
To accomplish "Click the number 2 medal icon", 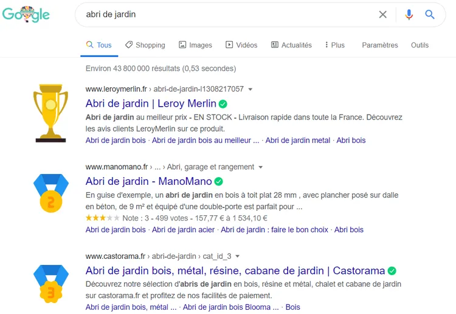I will 51,193.
